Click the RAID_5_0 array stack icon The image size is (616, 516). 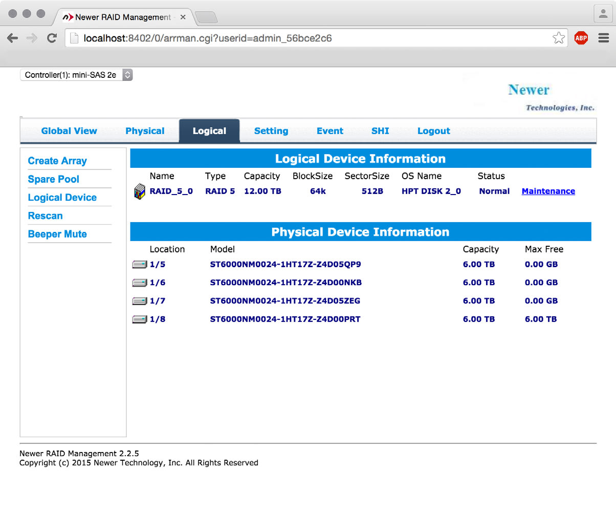(x=139, y=191)
